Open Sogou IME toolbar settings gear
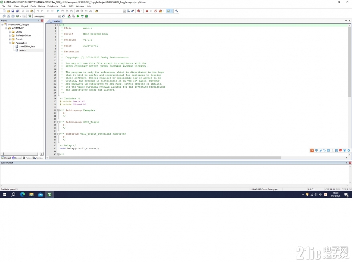The height and width of the screenshot is (262, 352). (x=349, y=150)
